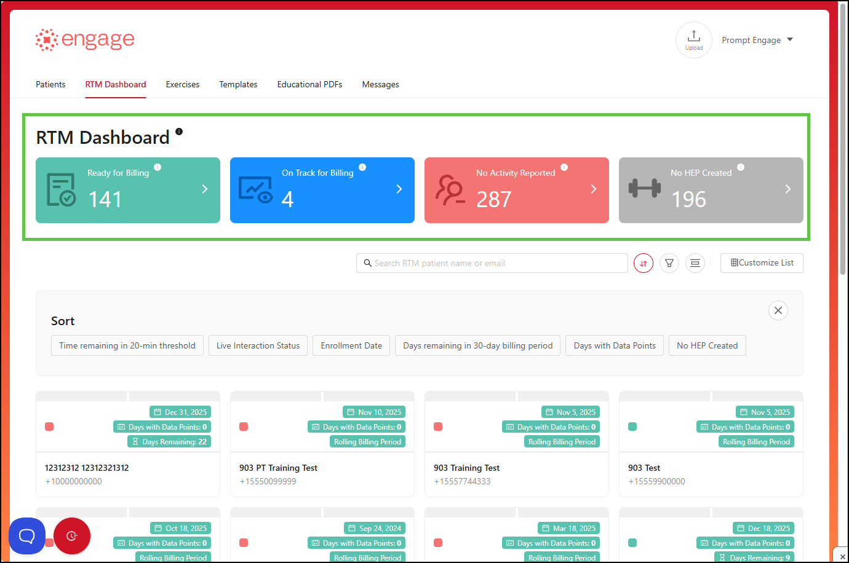The height and width of the screenshot is (563, 849).
Task: Click the Dec 18, 2025 date badge
Action: (763, 528)
